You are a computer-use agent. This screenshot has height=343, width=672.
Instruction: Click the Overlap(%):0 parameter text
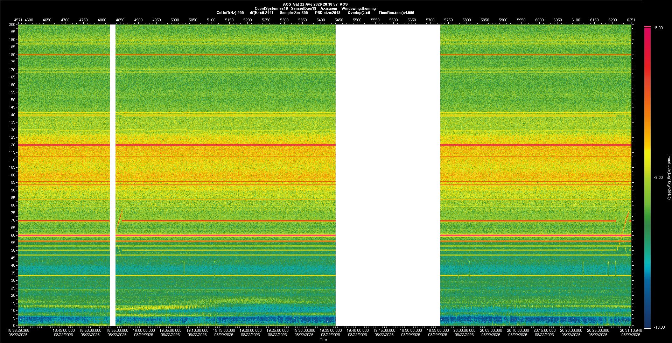point(359,13)
